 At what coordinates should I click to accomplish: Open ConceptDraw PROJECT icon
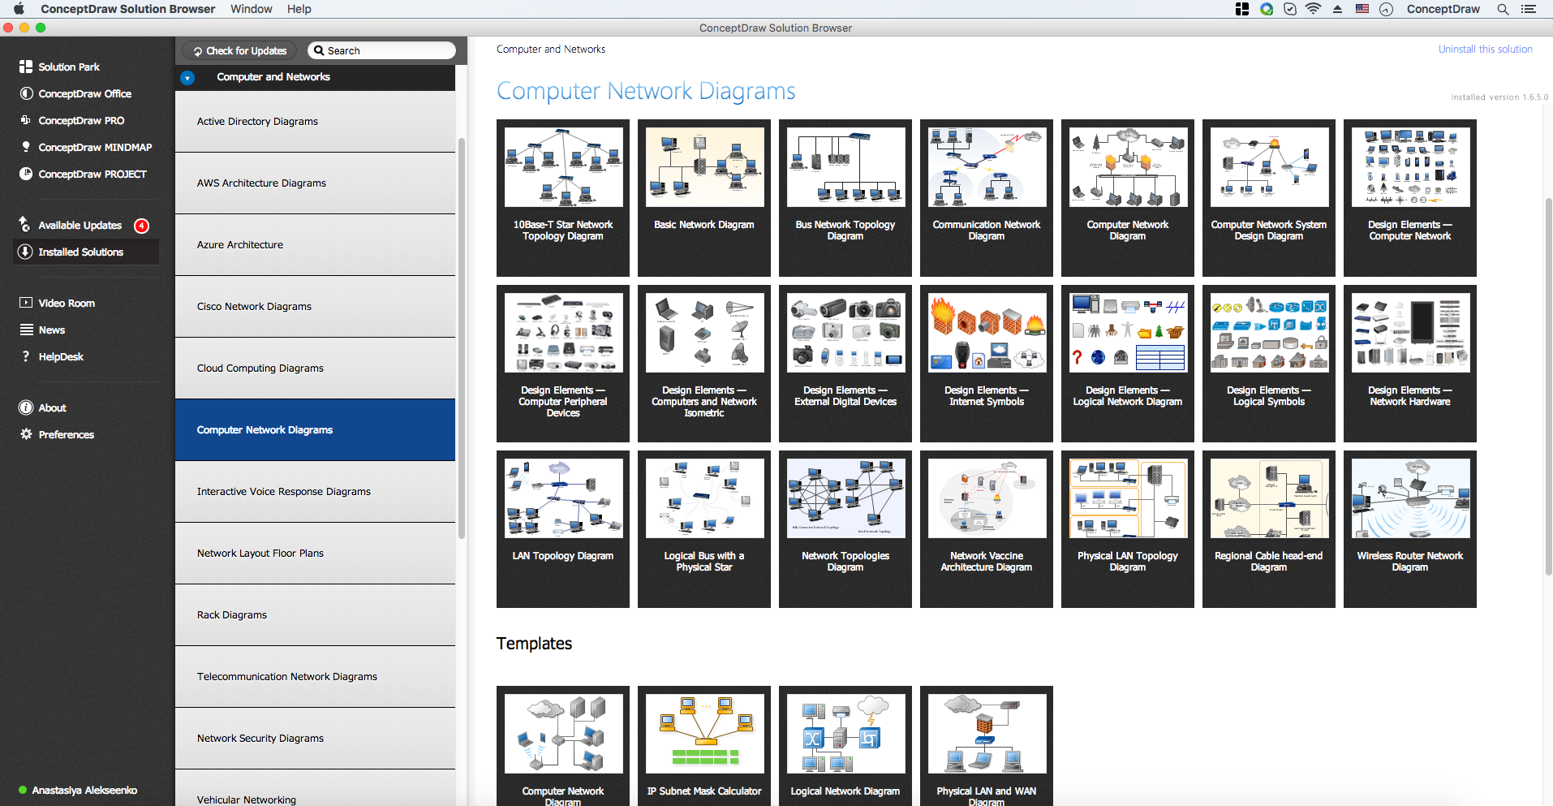pyautogui.click(x=26, y=174)
